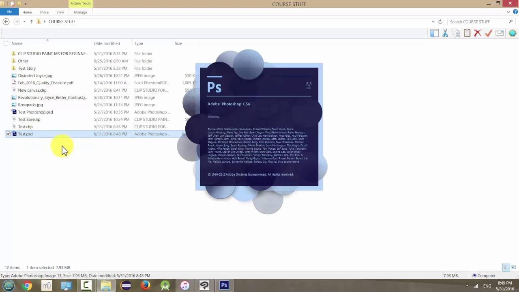
Task: Sort files by Name column header
Action: tap(17, 43)
